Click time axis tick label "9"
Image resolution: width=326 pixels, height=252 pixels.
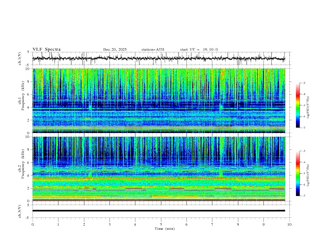[263, 224]
